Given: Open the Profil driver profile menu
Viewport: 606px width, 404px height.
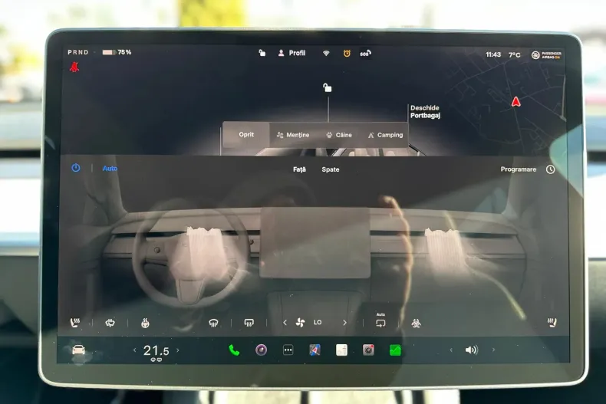Looking at the screenshot, I should (x=291, y=53).
